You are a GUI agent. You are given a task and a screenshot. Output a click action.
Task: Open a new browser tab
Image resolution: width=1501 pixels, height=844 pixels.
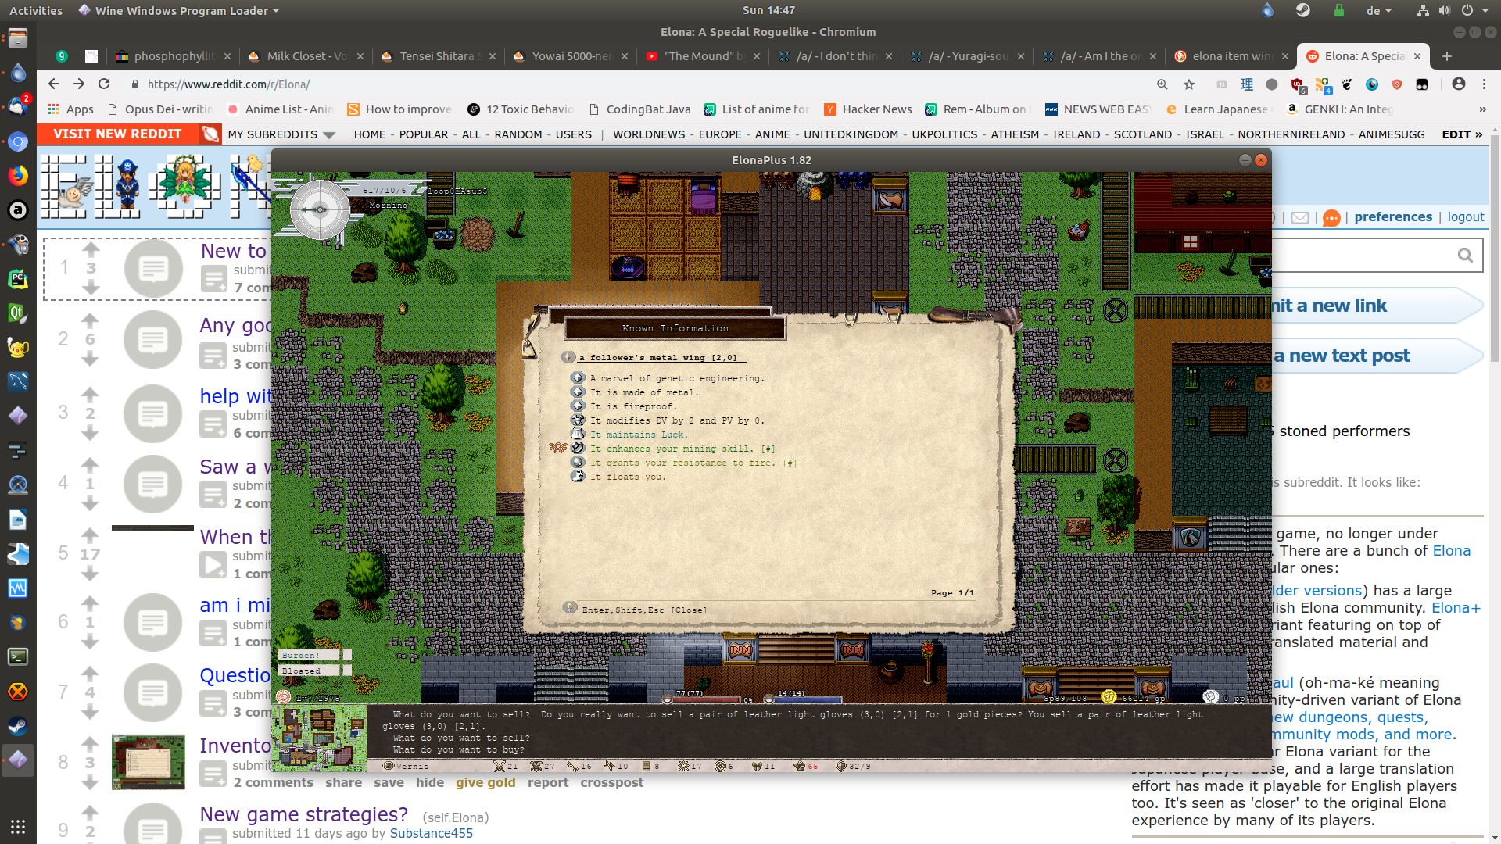[x=1446, y=56]
